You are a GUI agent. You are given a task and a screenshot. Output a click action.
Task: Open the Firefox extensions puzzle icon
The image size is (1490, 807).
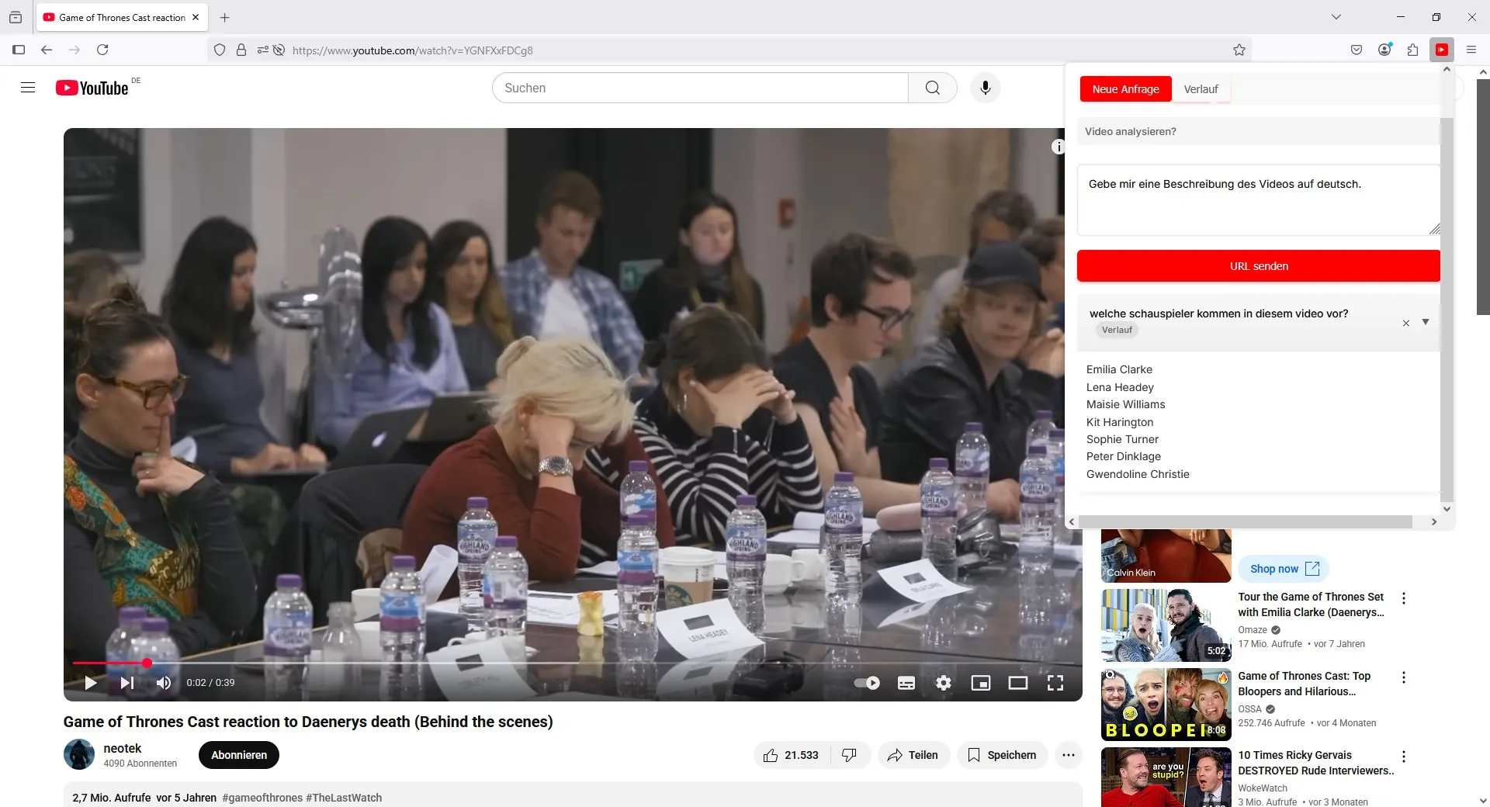1413,50
